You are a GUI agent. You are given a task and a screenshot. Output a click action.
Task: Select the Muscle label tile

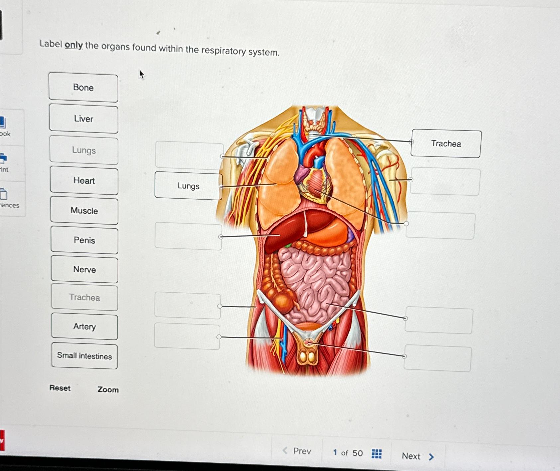click(84, 211)
